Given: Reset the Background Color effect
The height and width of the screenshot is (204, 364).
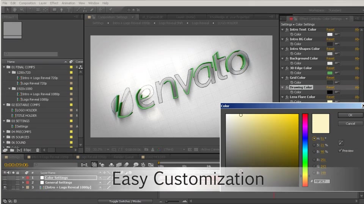Looking at the screenshot, I should click(x=330, y=59).
